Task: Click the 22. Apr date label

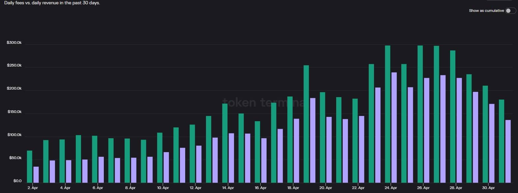Action: coord(358,188)
